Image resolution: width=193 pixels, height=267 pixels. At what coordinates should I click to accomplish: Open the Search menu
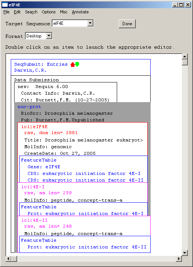(x=31, y=12)
